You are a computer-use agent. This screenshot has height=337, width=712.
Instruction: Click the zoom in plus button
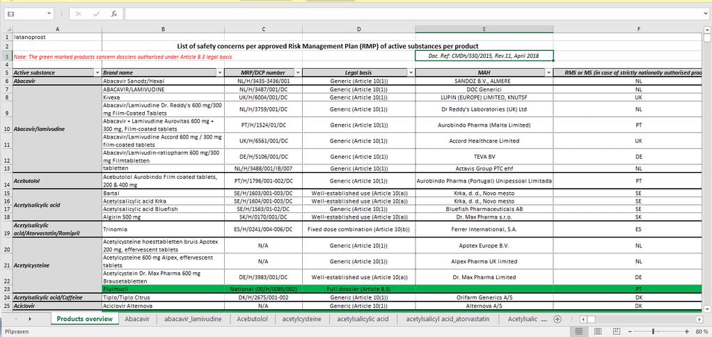tap(686, 331)
